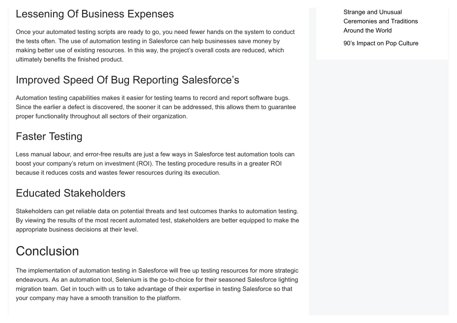
Task: Open the 90's Impact on Pop Culture link
Action: pyautogui.click(x=381, y=43)
